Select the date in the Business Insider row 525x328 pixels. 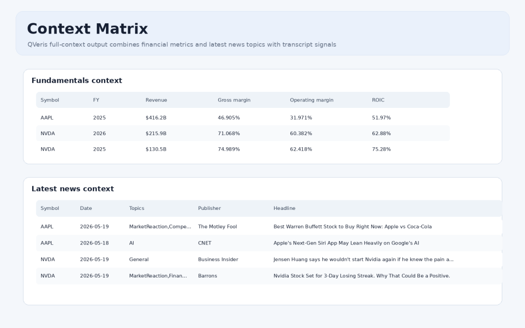point(94,259)
